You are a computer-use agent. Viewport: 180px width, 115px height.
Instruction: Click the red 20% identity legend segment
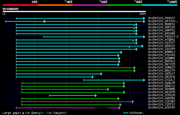click(20, 5)
